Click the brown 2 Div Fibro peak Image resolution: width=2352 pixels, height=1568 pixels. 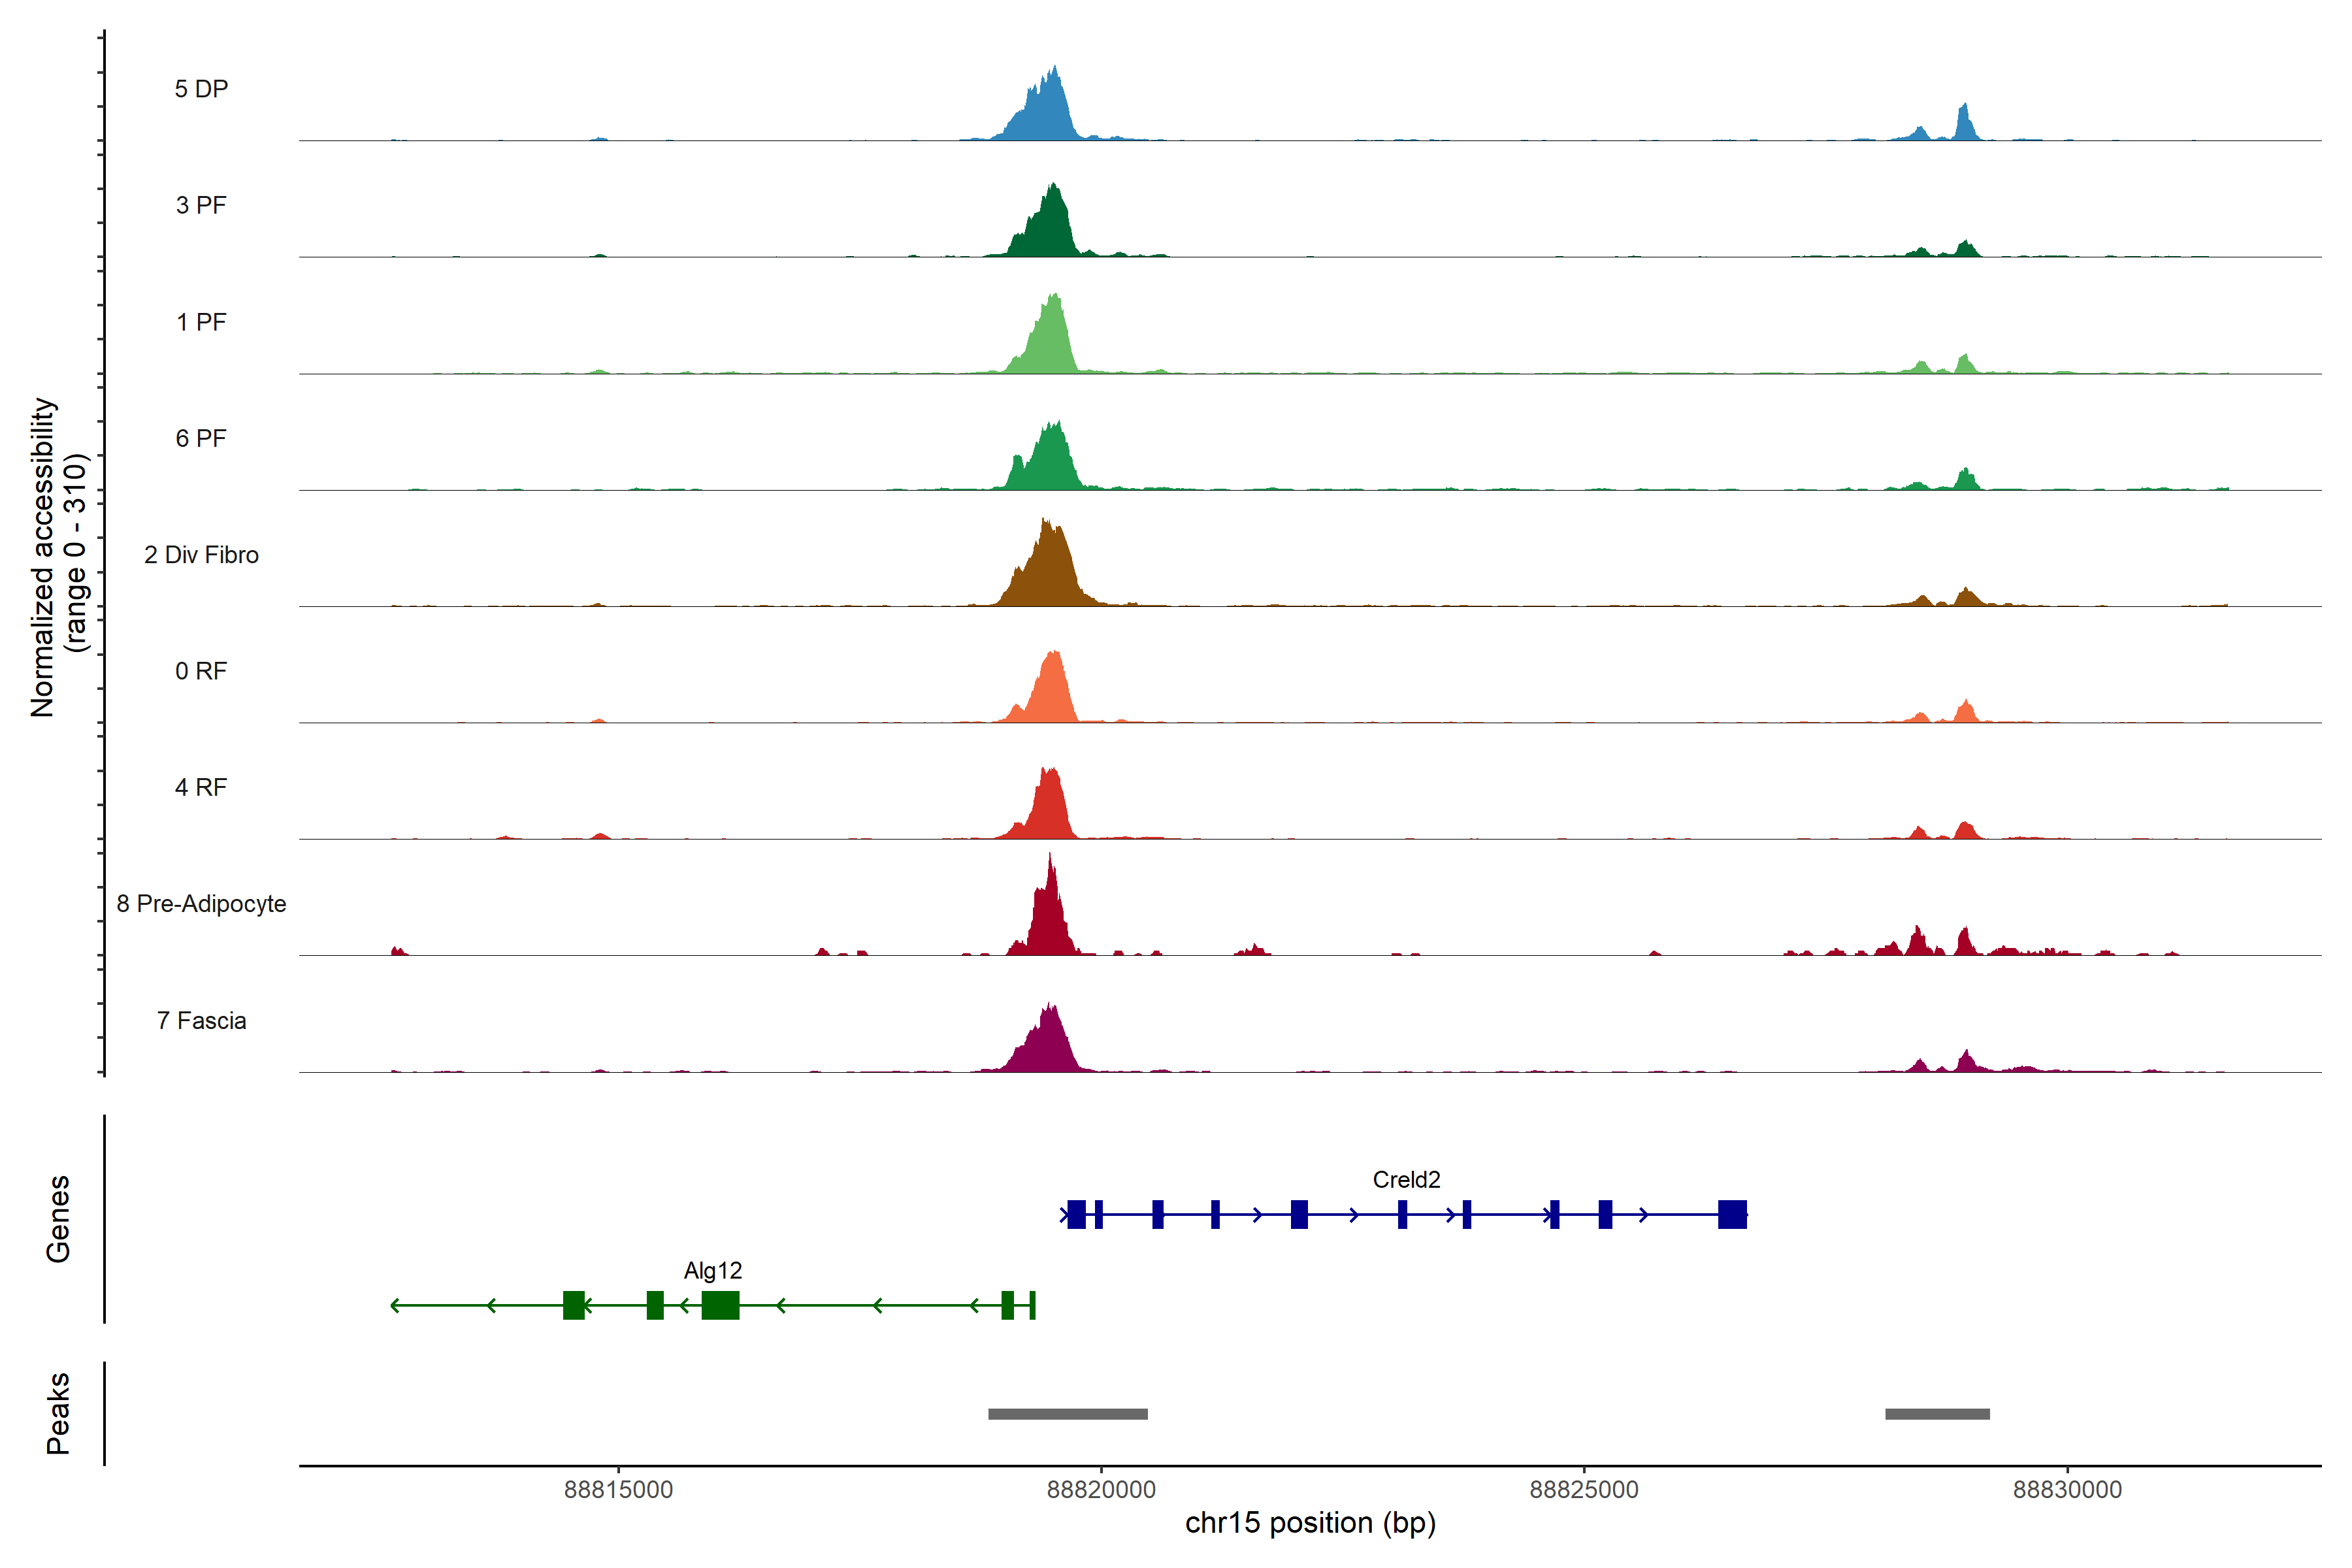click(1046, 575)
